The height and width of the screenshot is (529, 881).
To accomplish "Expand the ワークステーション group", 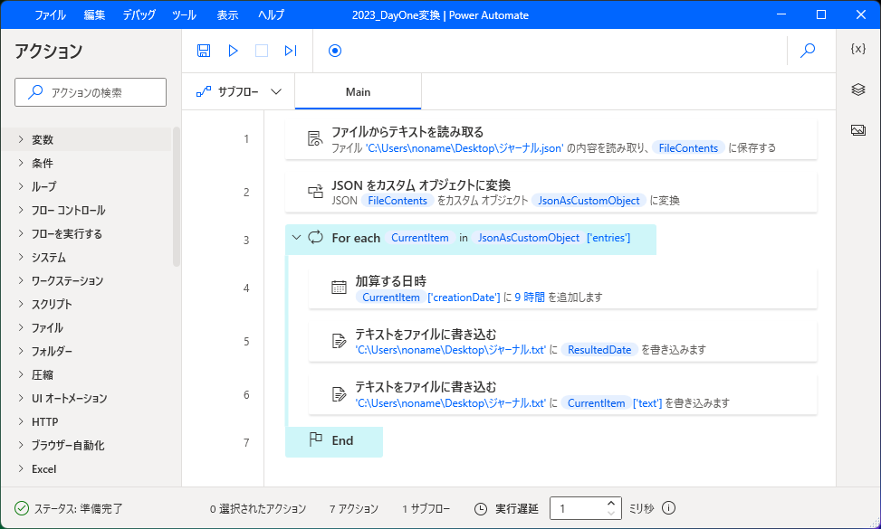I will click(x=21, y=280).
